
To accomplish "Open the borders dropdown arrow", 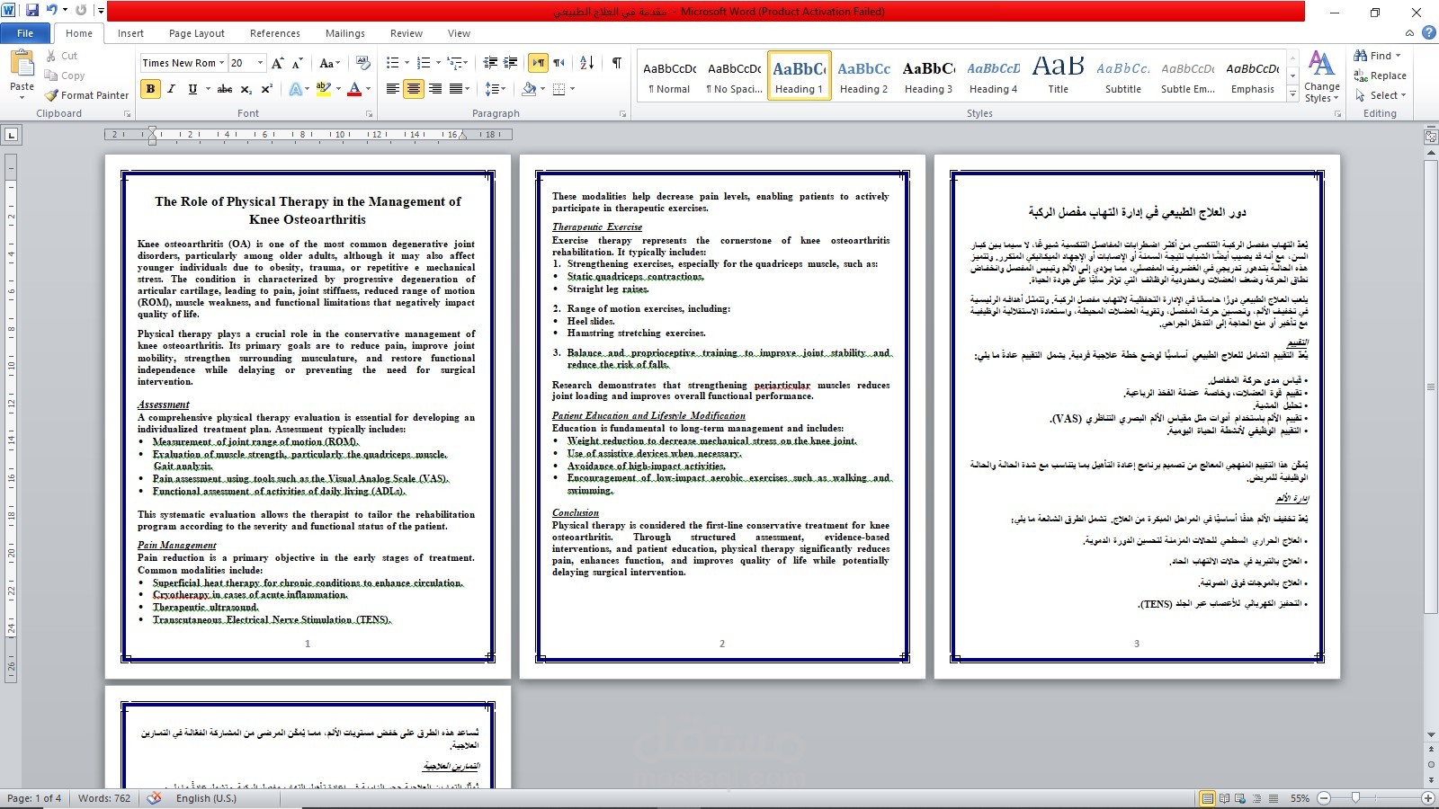I will [572, 89].
